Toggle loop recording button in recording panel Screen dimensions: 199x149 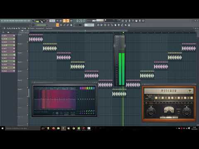[x=71, y=21]
